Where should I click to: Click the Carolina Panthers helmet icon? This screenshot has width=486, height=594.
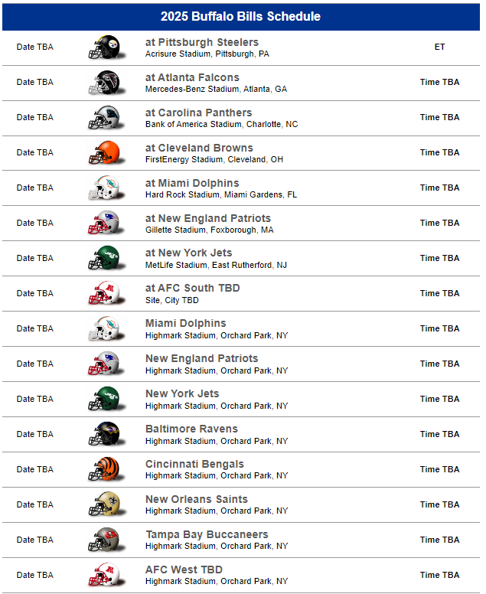(x=103, y=118)
